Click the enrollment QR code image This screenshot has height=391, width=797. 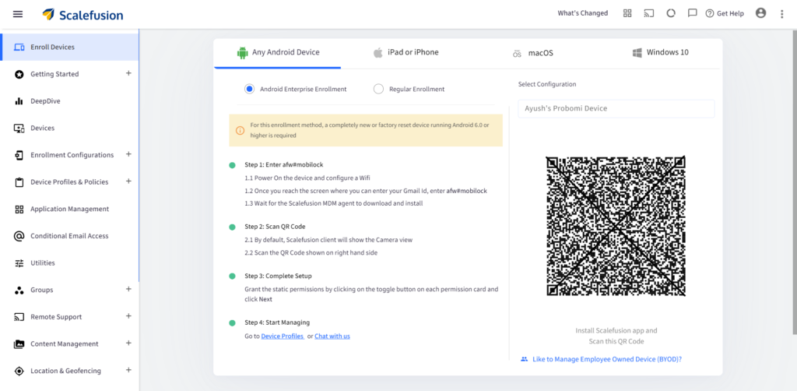click(x=616, y=227)
